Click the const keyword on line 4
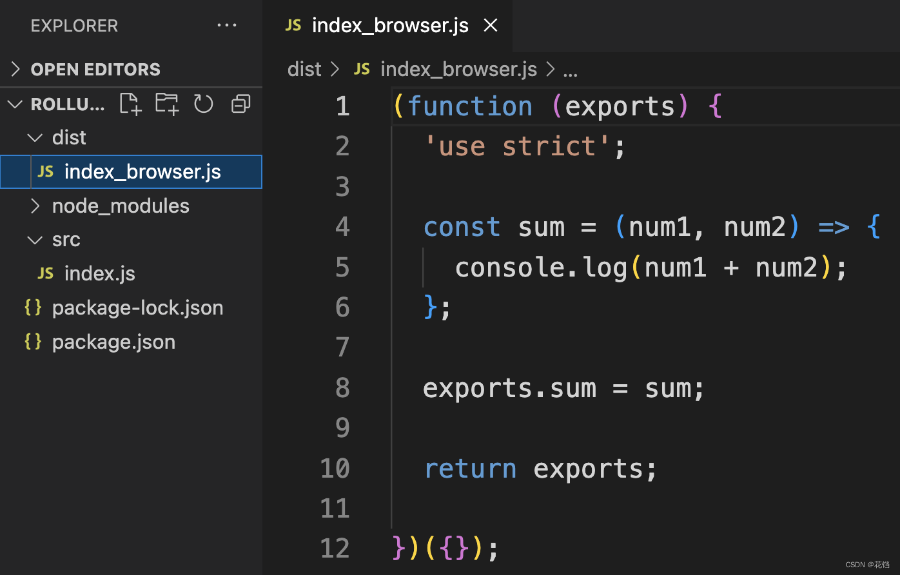Screen dimensions: 900x575 click(x=462, y=227)
